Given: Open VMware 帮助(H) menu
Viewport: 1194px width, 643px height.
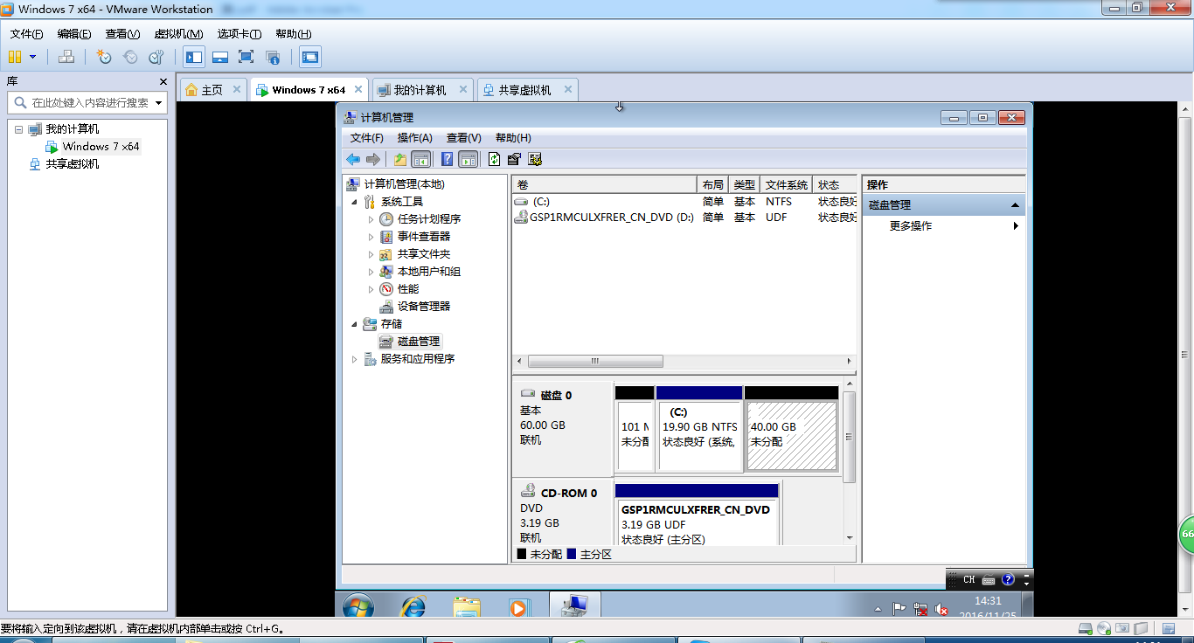Looking at the screenshot, I should click(294, 34).
